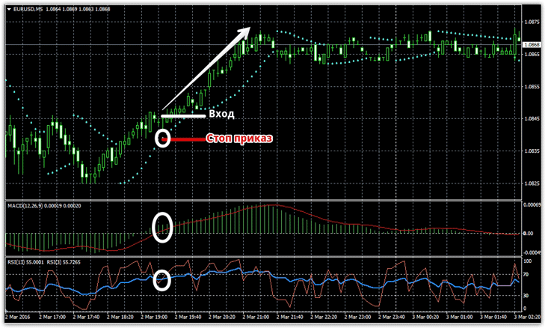The width and height of the screenshot is (545, 328).
Task: Select the Вход text label
Action: pyautogui.click(x=221, y=115)
